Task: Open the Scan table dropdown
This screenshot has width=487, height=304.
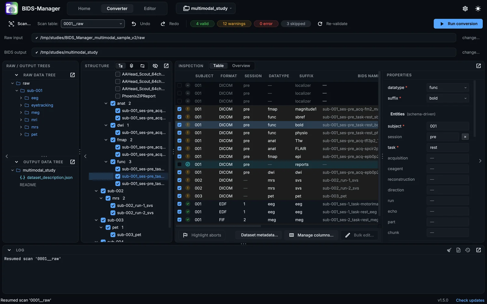Action: (x=93, y=24)
